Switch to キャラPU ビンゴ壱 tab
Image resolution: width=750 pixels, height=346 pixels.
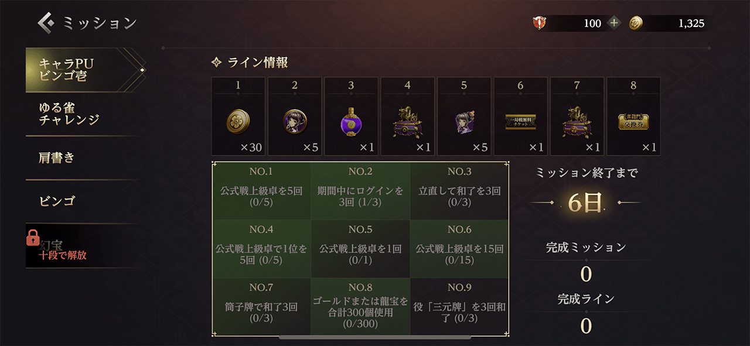(x=83, y=70)
